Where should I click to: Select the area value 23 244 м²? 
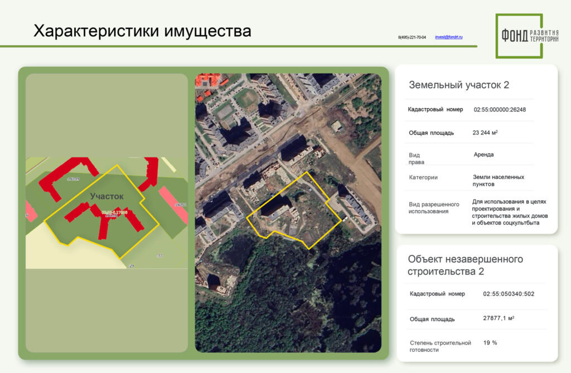pos(485,133)
